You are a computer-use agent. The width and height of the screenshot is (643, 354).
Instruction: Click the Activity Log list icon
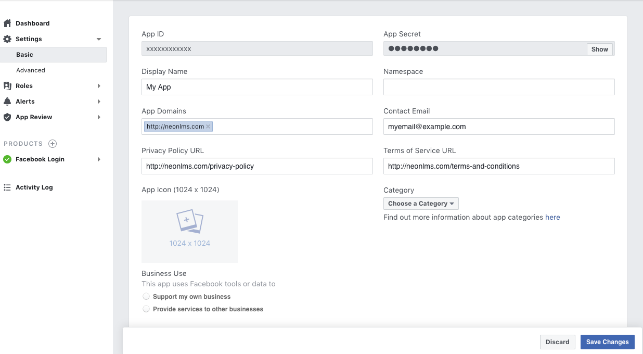(7, 187)
